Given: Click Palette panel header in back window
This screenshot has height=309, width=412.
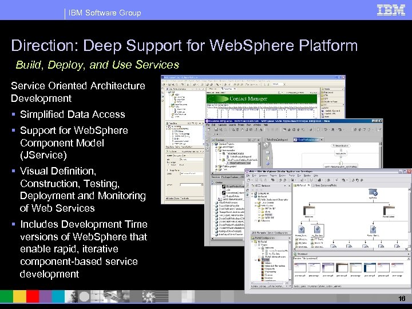Looking at the screenshot, I should 332,89.
